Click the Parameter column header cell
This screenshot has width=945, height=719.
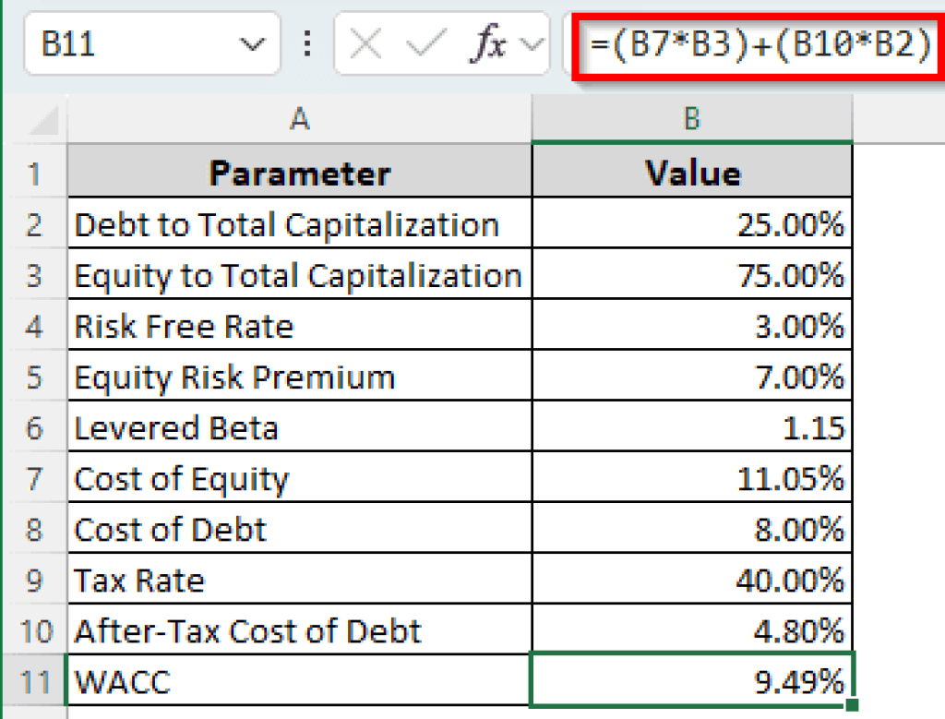[x=299, y=173]
